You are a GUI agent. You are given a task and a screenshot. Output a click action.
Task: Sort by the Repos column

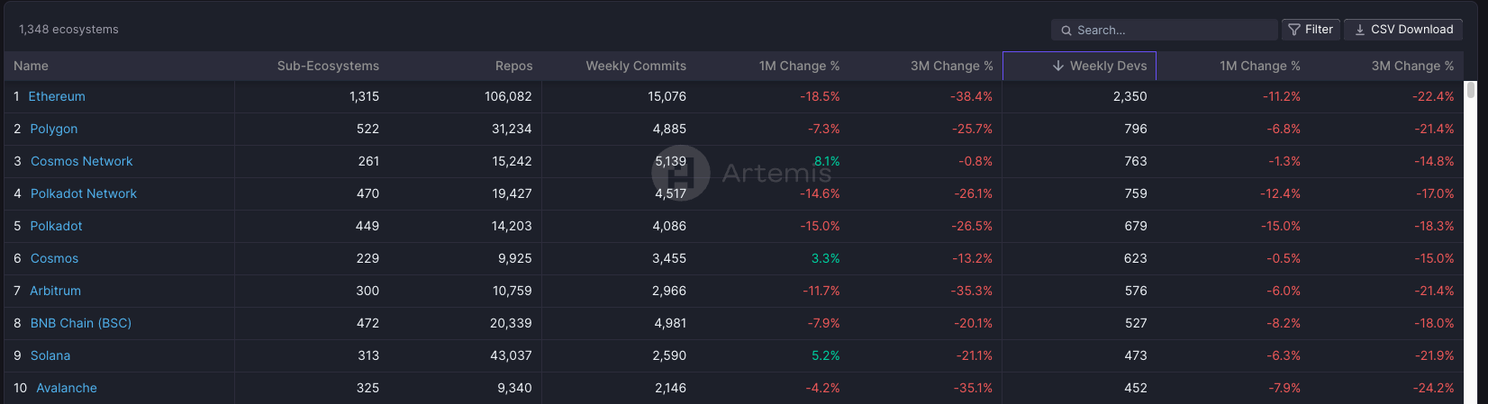tap(513, 66)
